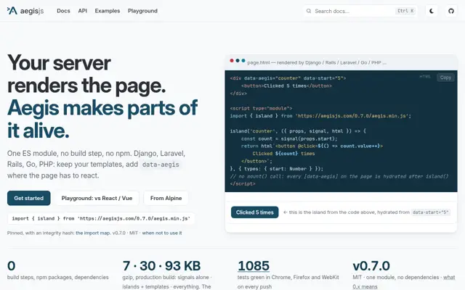The image size is (465, 290).
Task: Open Playground: vs React / Vue
Action: (97, 198)
